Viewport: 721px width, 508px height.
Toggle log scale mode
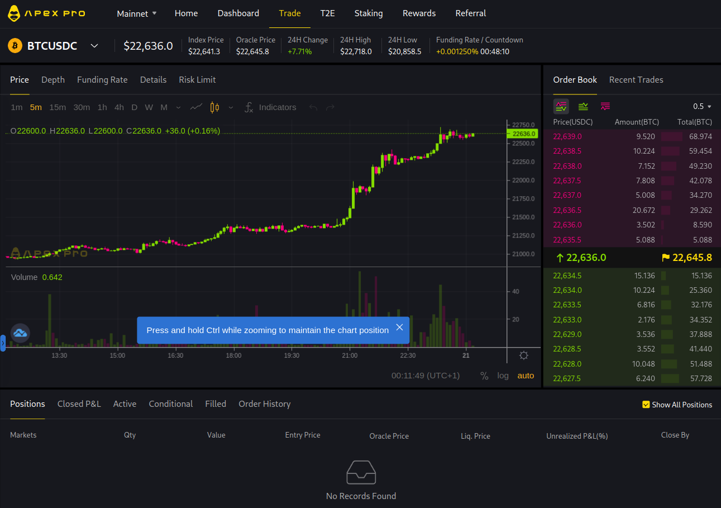(503, 376)
